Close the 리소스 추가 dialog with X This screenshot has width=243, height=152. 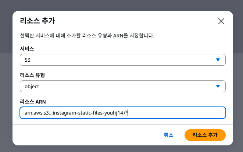[x=221, y=21]
